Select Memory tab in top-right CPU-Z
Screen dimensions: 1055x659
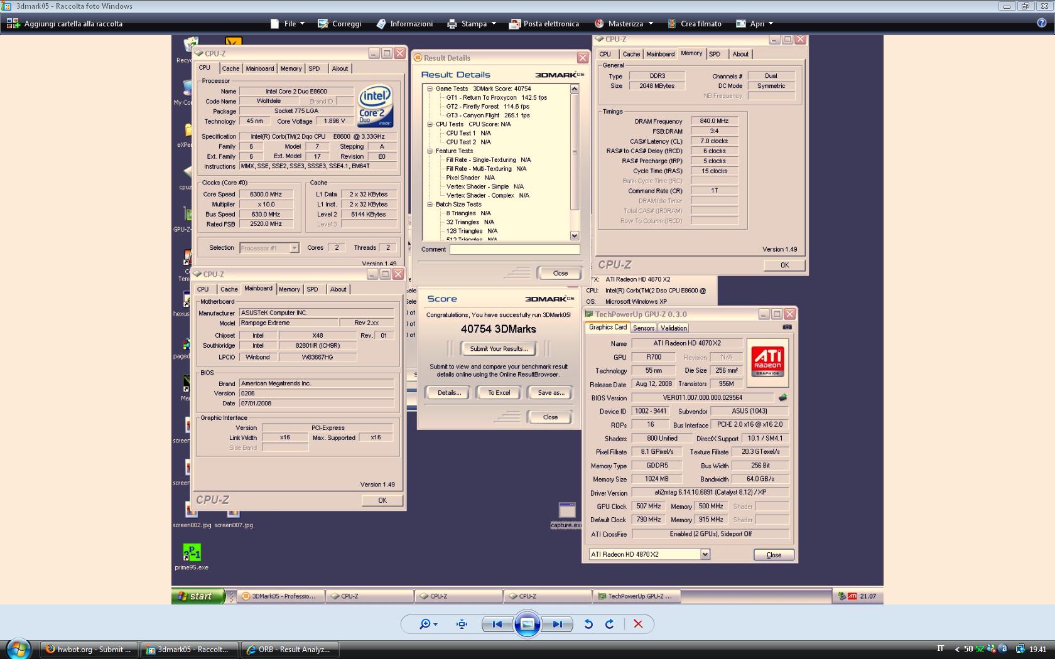(691, 53)
